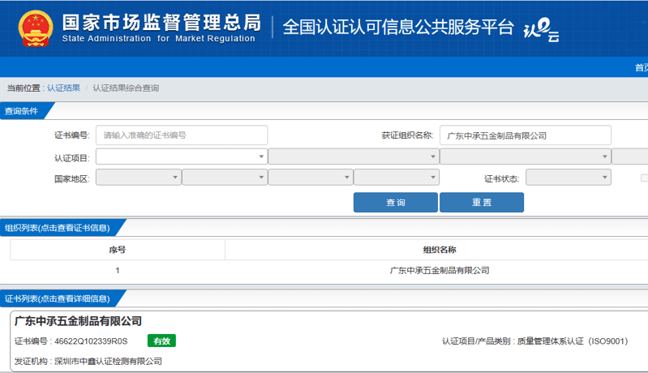This screenshot has height=373, width=648.
Task: Expand the third 认证项目 dropdown
Action: 525,156
